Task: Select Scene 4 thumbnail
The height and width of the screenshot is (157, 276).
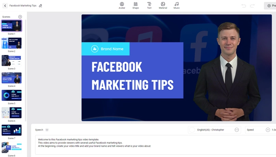Action: pyautogui.click(x=11, y=78)
